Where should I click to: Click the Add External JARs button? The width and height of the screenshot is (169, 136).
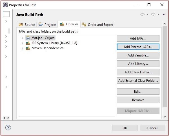point(138,47)
